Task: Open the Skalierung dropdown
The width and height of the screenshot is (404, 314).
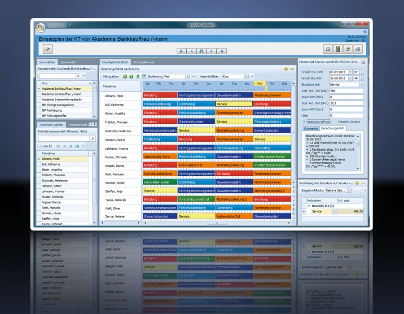Action: coord(188,76)
